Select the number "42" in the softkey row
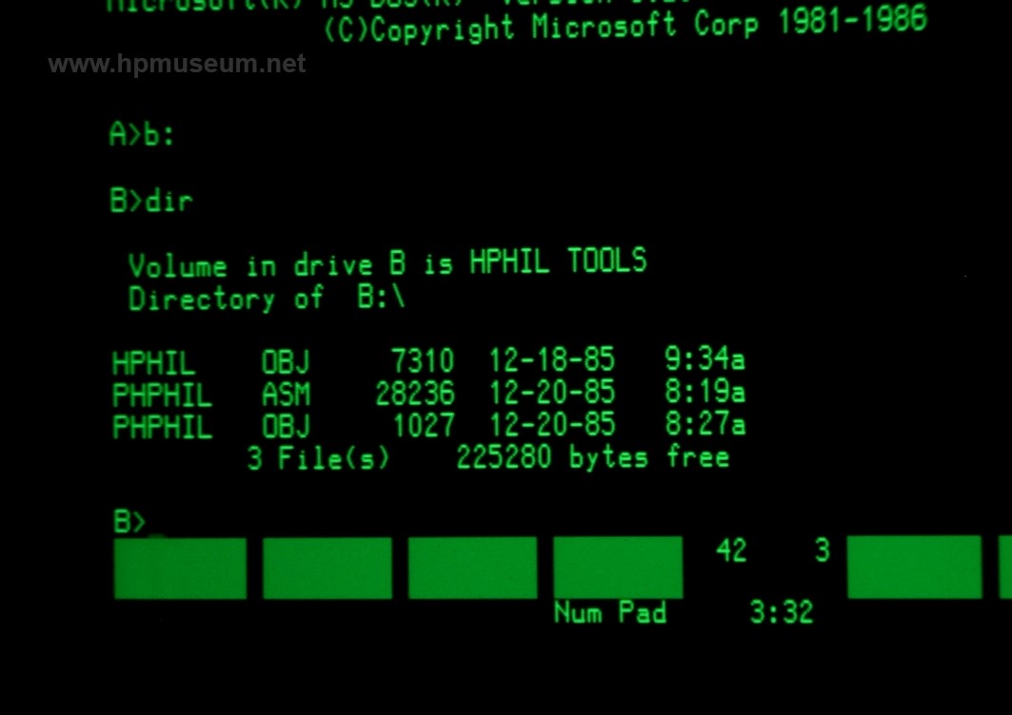 coord(731,551)
